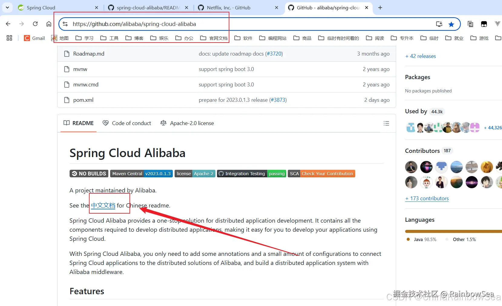Open the 博客 bookmark folder
Screen dimensions: 502x306
[x=134, y=38]
